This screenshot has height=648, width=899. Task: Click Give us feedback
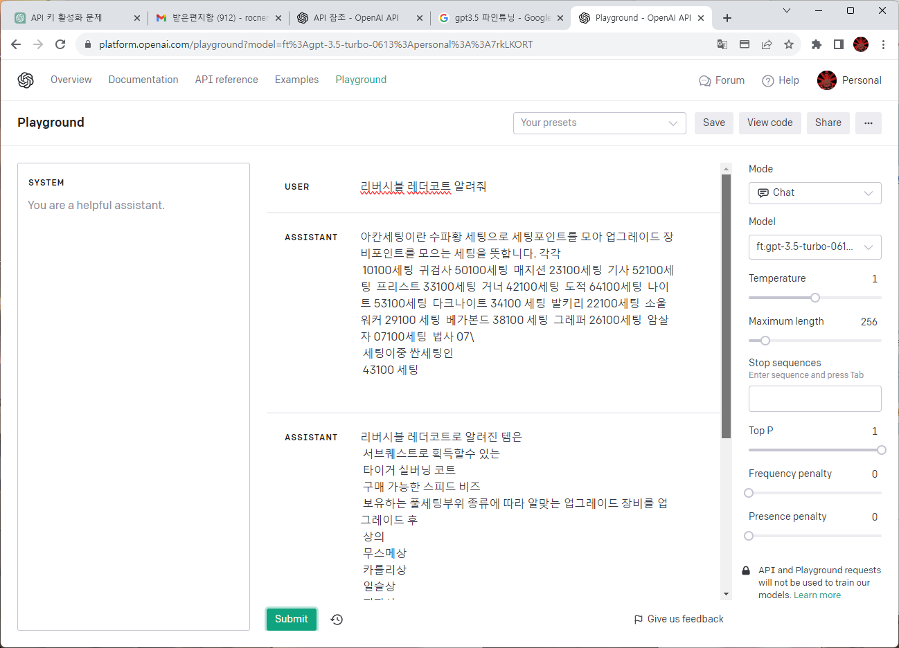click(679, 619)
